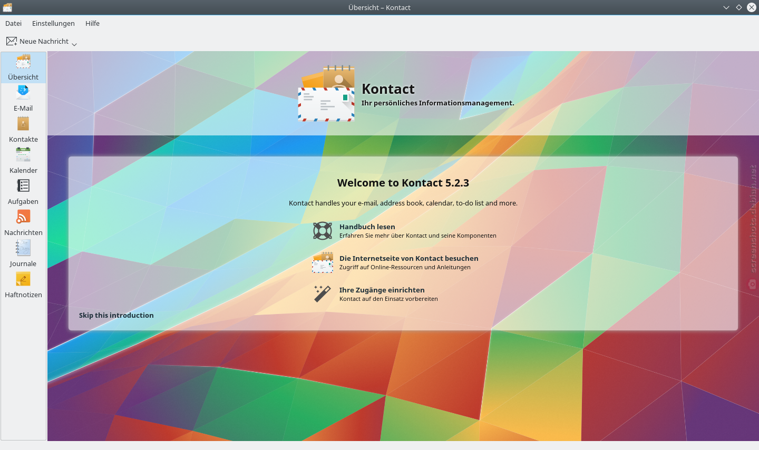Screen dimensions: 759x450
Task: Open the Kalender component
Action: point(23,161)
